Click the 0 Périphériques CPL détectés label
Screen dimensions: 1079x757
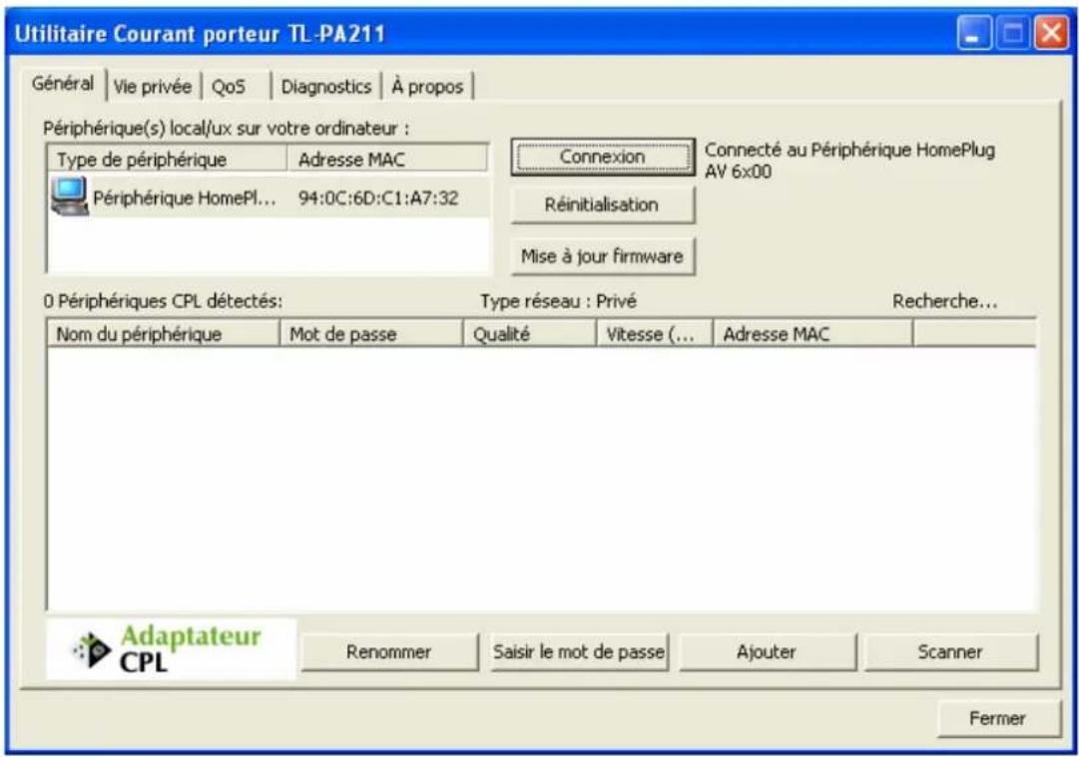(x=163, y=301)
